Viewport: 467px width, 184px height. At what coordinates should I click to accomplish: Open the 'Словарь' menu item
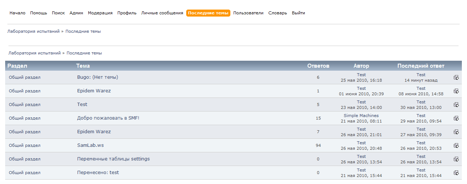coord(277,13)
